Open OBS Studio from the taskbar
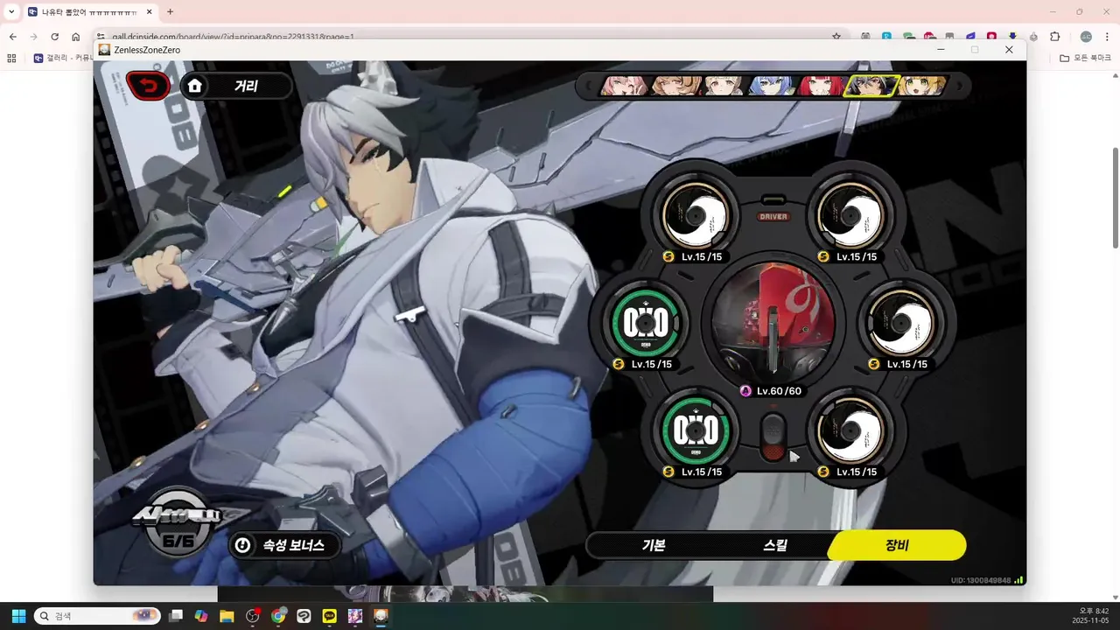 tap(253, 616)
